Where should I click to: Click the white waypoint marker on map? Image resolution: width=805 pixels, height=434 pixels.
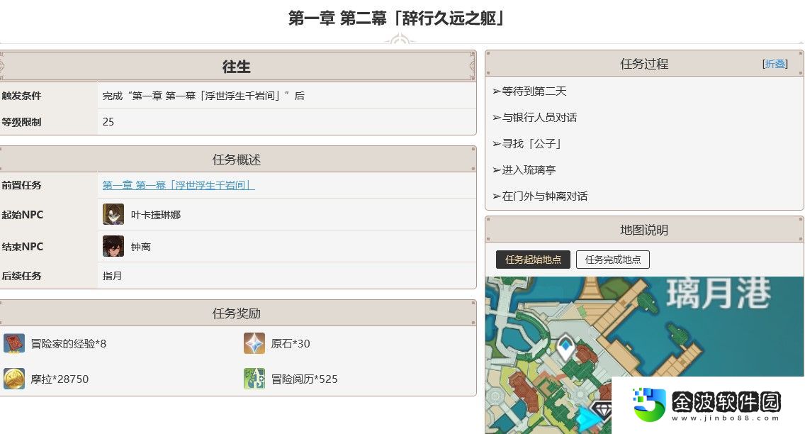point(565,347)
